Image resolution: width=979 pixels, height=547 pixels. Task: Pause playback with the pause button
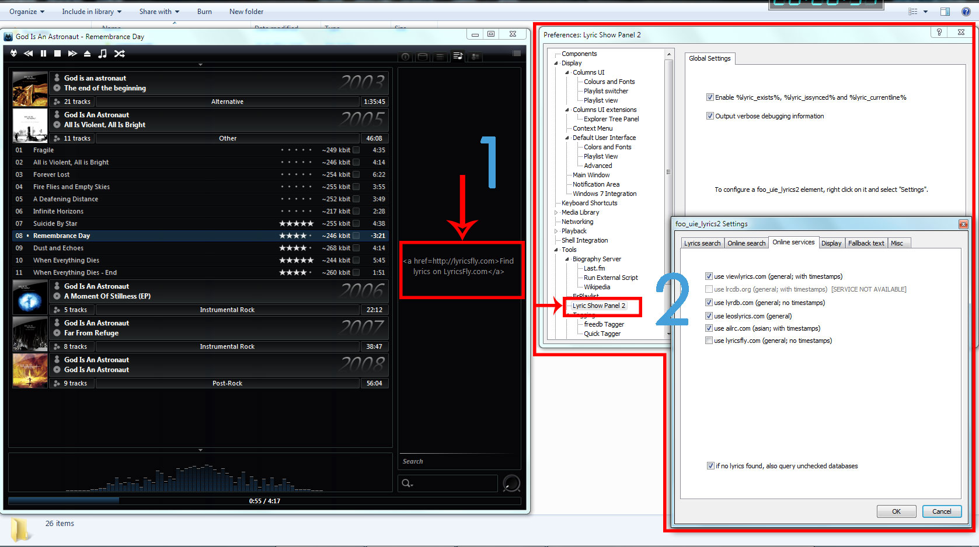(x=43, y=54)
